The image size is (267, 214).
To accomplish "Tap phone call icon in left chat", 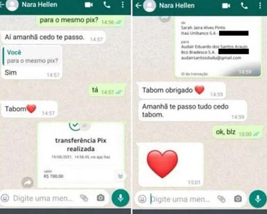I will pyautogui.click(x=107, y=5).
